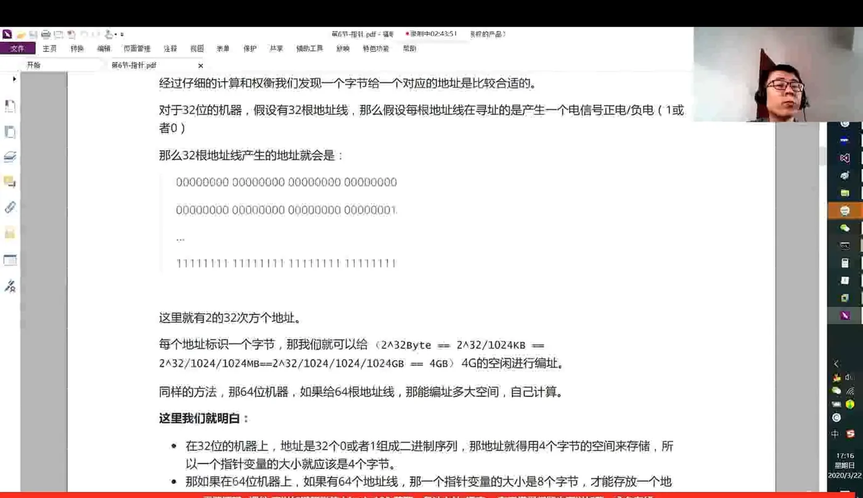Click the highlighted orange taskbar app icon
Screen dimensions: 863x498
[x=845, y=211]
